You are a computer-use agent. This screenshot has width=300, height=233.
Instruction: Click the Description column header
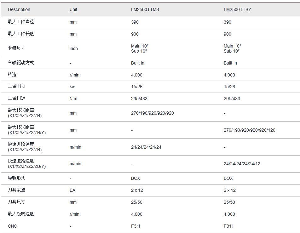pyautogui.click(x=19, y=9)
